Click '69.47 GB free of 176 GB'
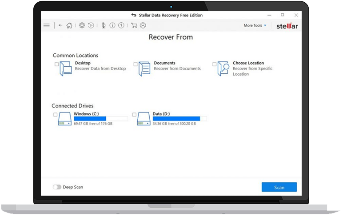 (x=93, y=124)
